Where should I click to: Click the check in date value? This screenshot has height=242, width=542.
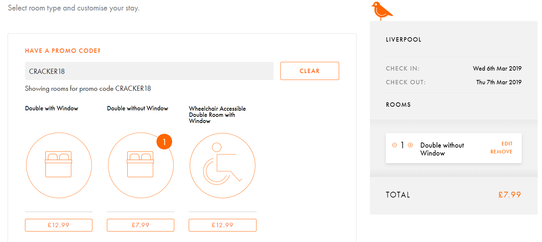pos(497,68)
